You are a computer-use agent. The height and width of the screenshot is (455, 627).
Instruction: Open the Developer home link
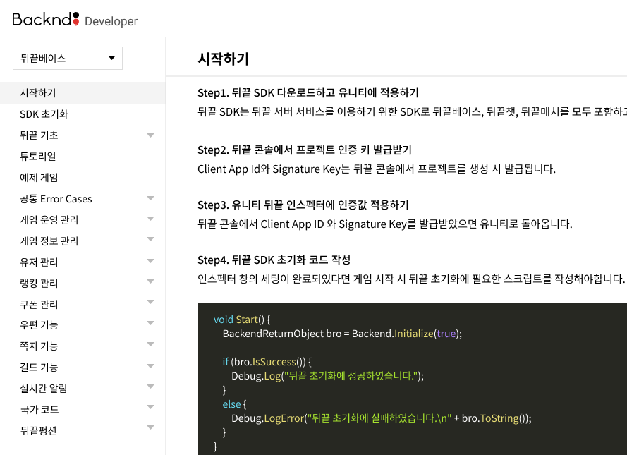click(111, 21)
